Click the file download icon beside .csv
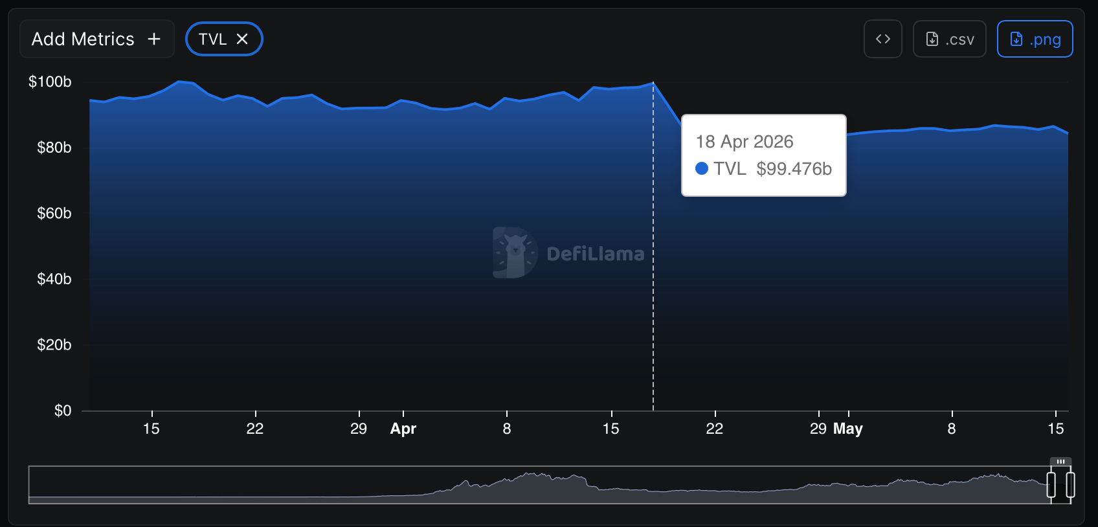 (x=932, y=39)
